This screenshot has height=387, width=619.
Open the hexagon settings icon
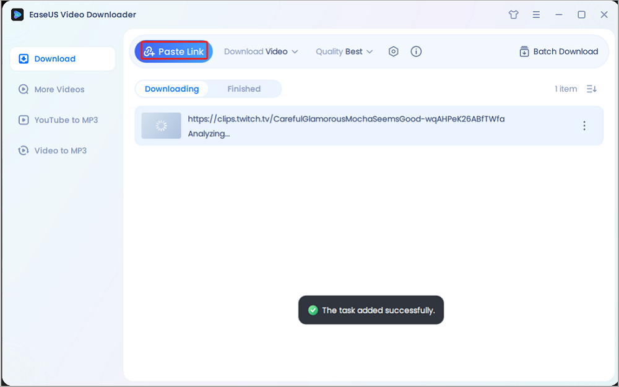click(393, 51)
